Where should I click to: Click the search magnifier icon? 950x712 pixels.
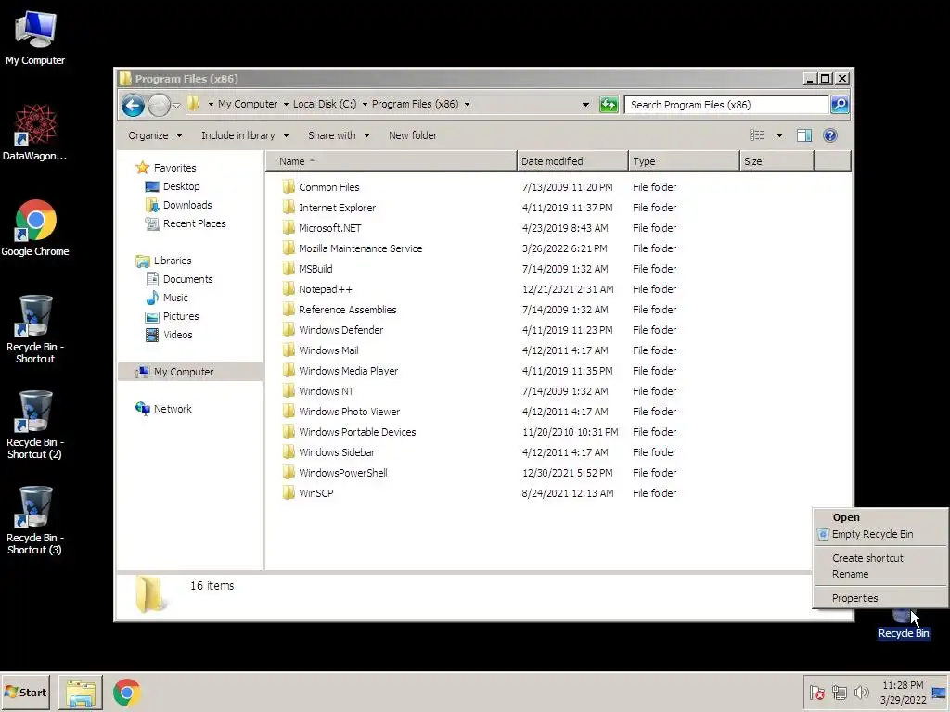pyautogui.click(x=840, y=105)
